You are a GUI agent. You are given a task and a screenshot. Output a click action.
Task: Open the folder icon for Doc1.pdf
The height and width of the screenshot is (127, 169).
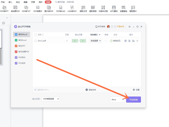(x=134, y=41)
